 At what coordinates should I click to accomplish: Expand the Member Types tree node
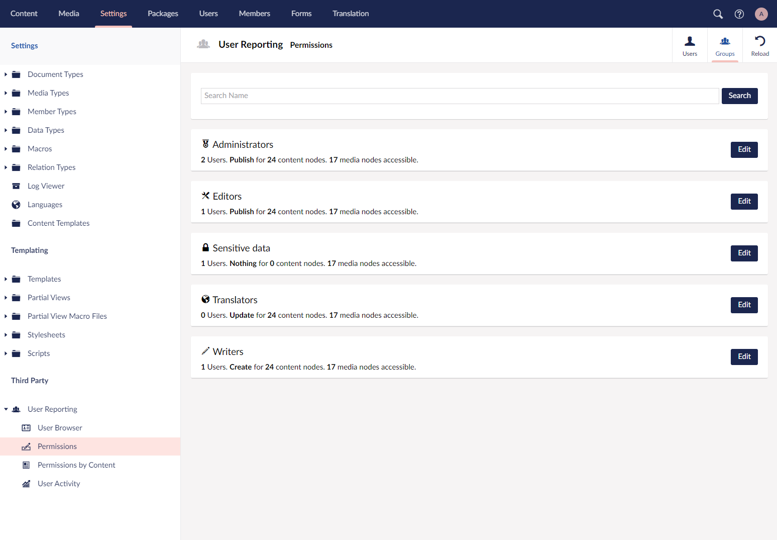[x=6, y=112]
